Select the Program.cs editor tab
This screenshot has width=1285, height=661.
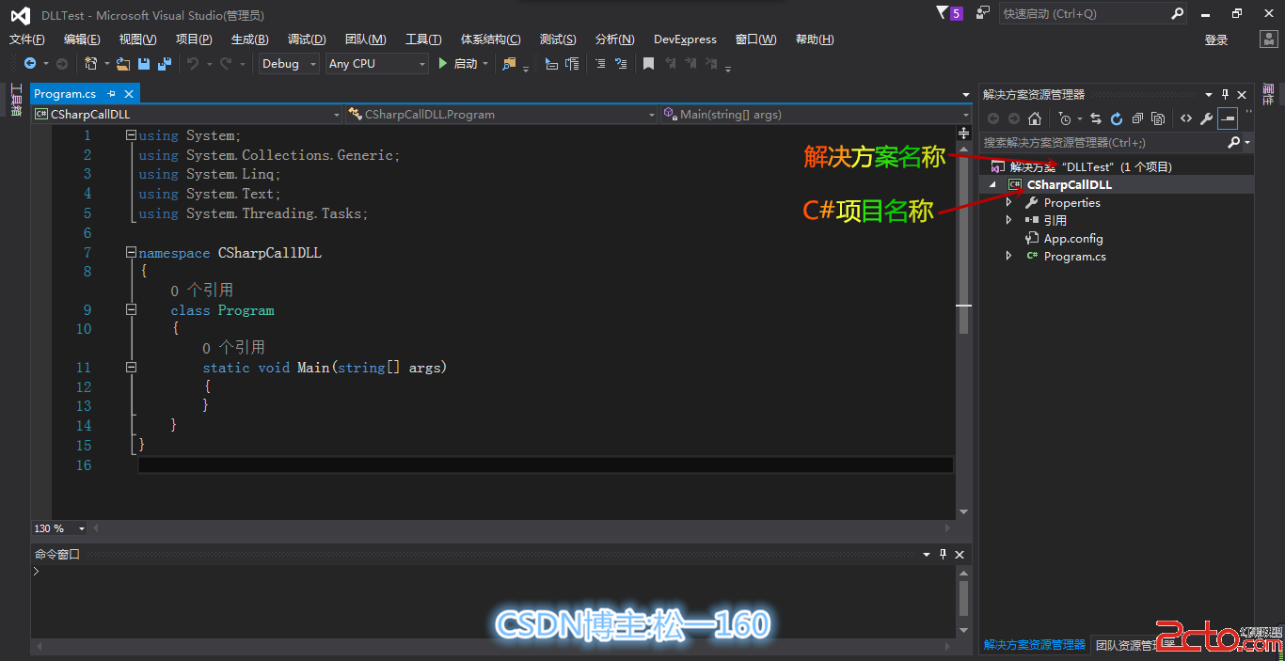(x=65, y=94)
